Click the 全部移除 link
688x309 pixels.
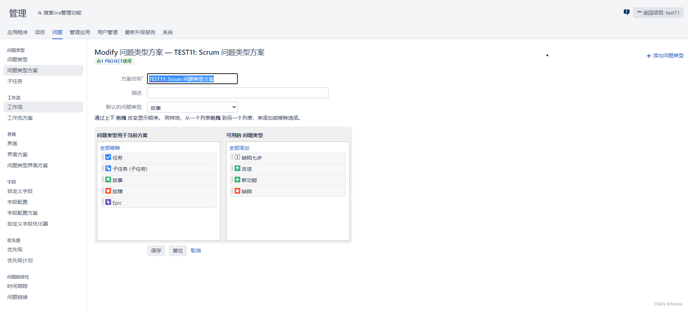click(x=110, y=148)
